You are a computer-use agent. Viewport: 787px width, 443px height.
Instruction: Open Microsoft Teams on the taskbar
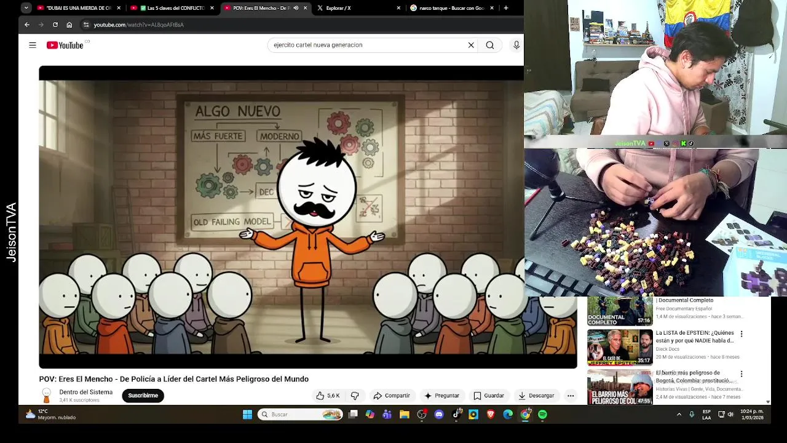(387, 415)
